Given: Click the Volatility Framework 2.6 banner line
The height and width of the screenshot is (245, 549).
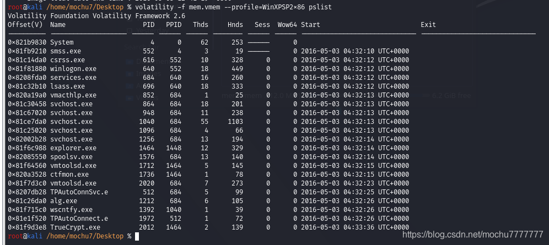Looking at the screenshot, I should click(x=96, y=16).
